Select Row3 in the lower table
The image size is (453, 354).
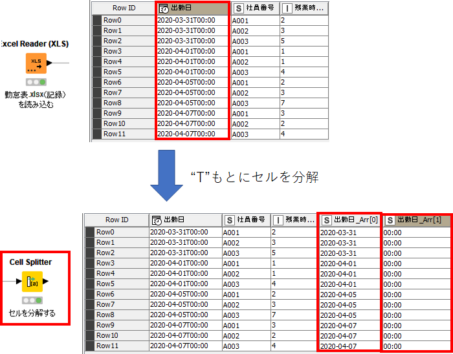point(116,264)
